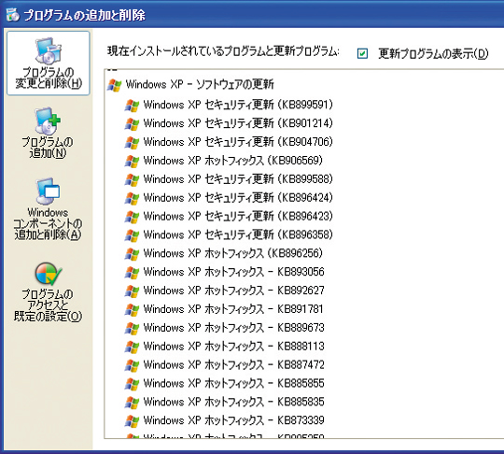Select セキュリティ更新 (KB896358) entry
This screenshot has width=504, height=454.
tap(238, 234)
